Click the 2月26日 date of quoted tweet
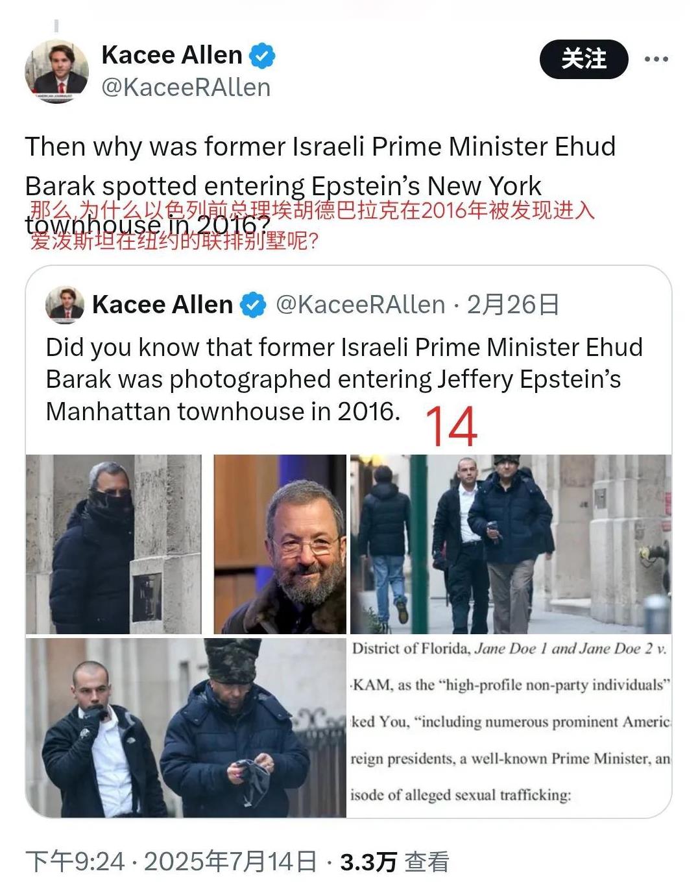 click(512, 305)
